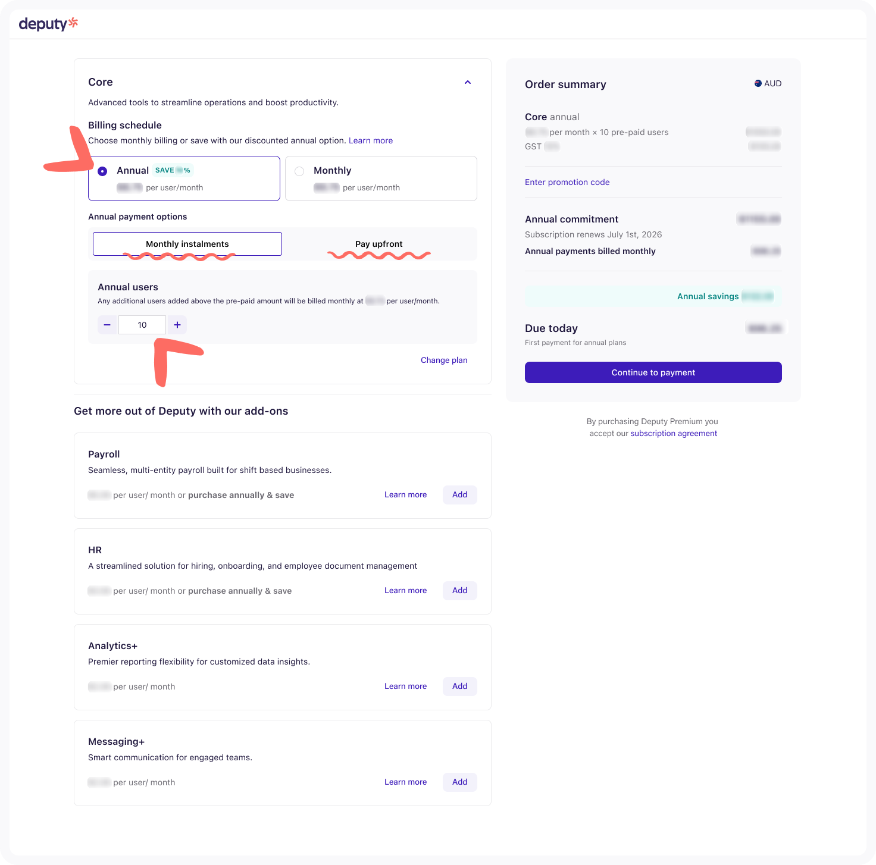The height and width of the screenshot is (865, 876).
Task: Select the Annual billing radio button
Action: tap(102, 171)
